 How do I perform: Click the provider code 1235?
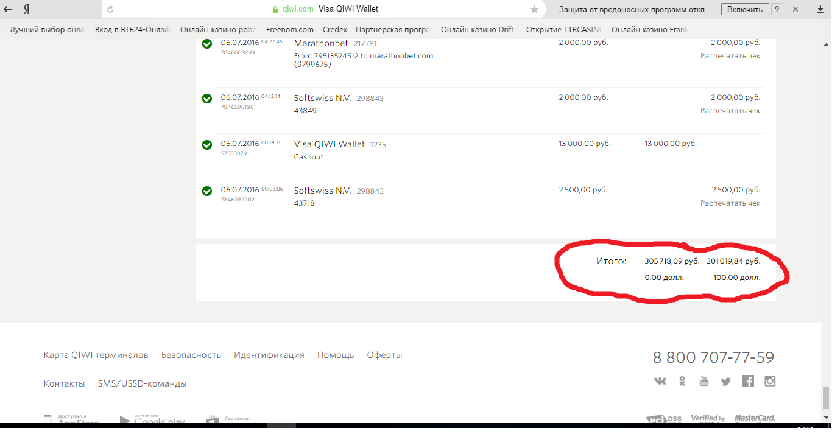point(378,145)
